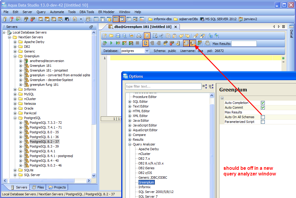
Task: Click the Servers tree scroll down arrow
Action: tap(94, 175)
